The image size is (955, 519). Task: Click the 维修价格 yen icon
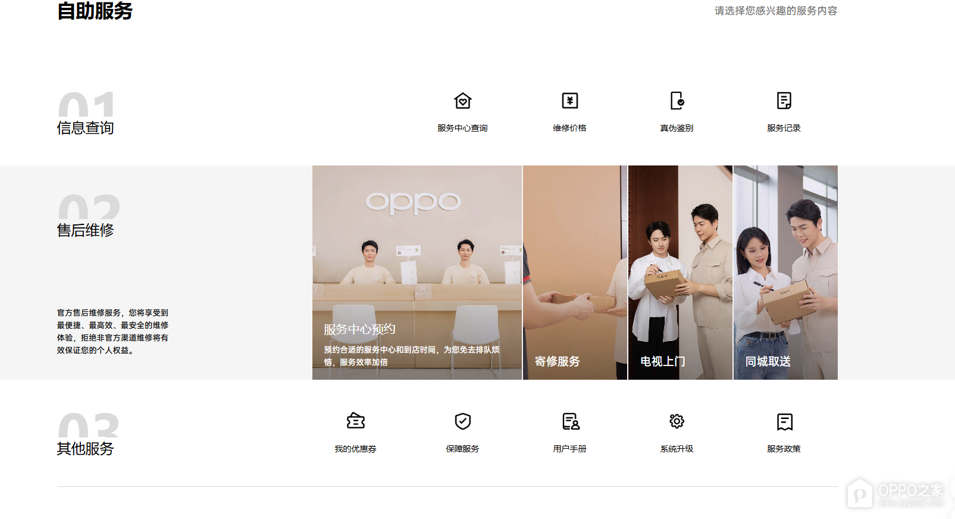pyautogui.click(x=570, y=101)
